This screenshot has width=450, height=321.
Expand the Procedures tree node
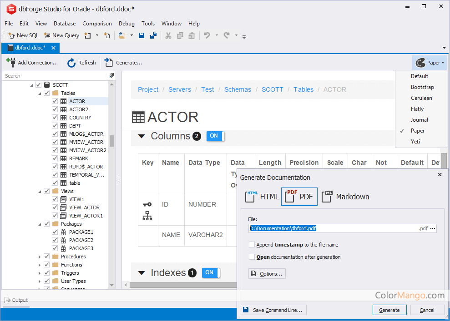40,257
